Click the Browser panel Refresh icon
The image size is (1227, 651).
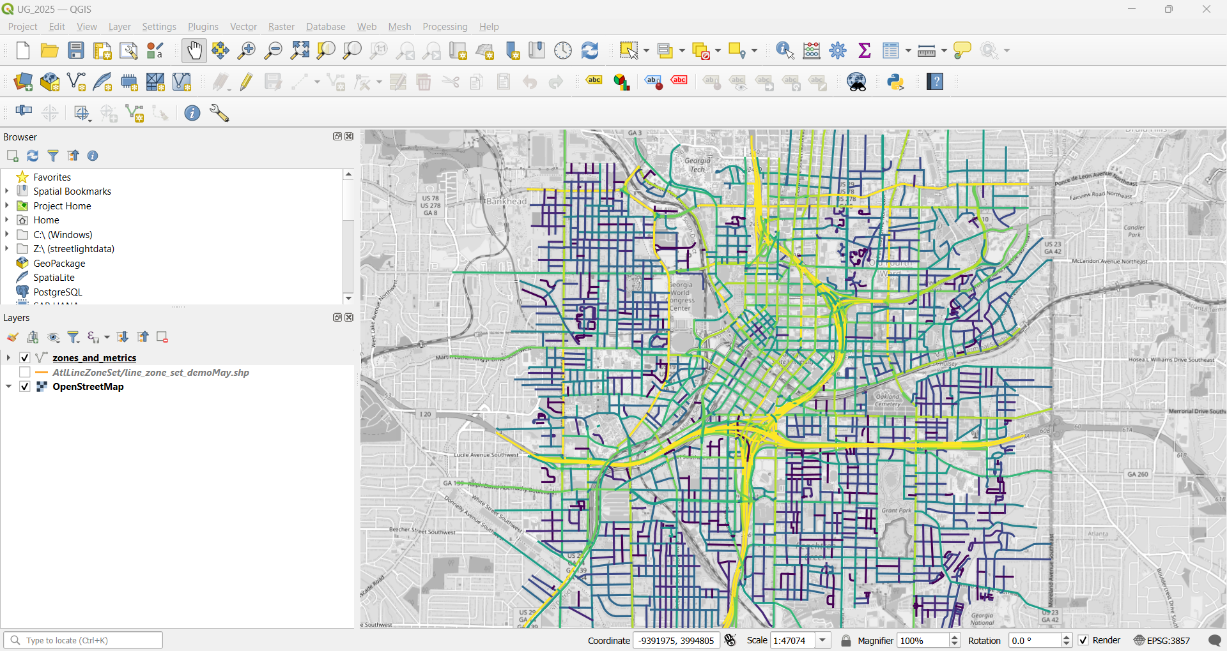tap(33, 156)
